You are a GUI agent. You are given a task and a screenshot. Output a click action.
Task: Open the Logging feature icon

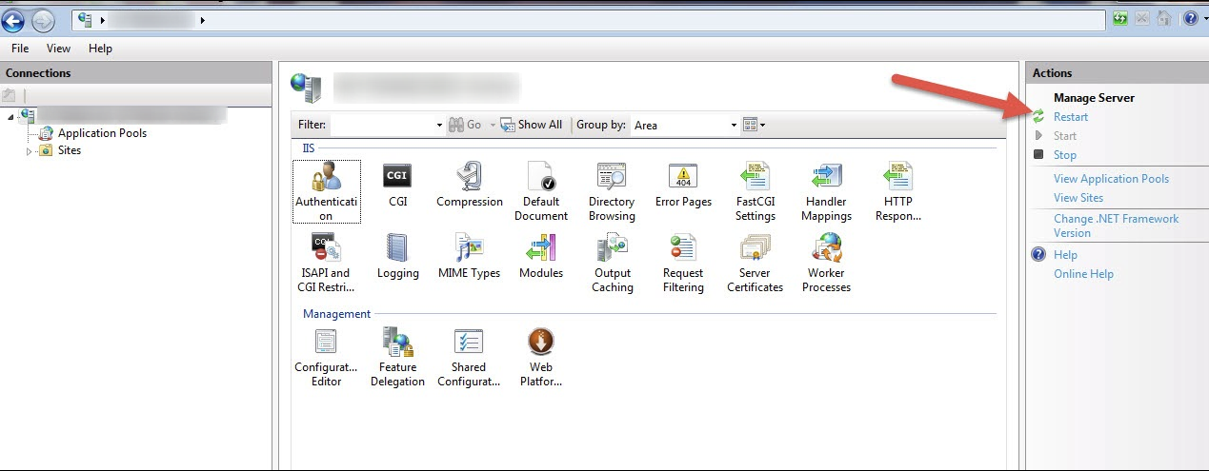(x=397, y=249)
